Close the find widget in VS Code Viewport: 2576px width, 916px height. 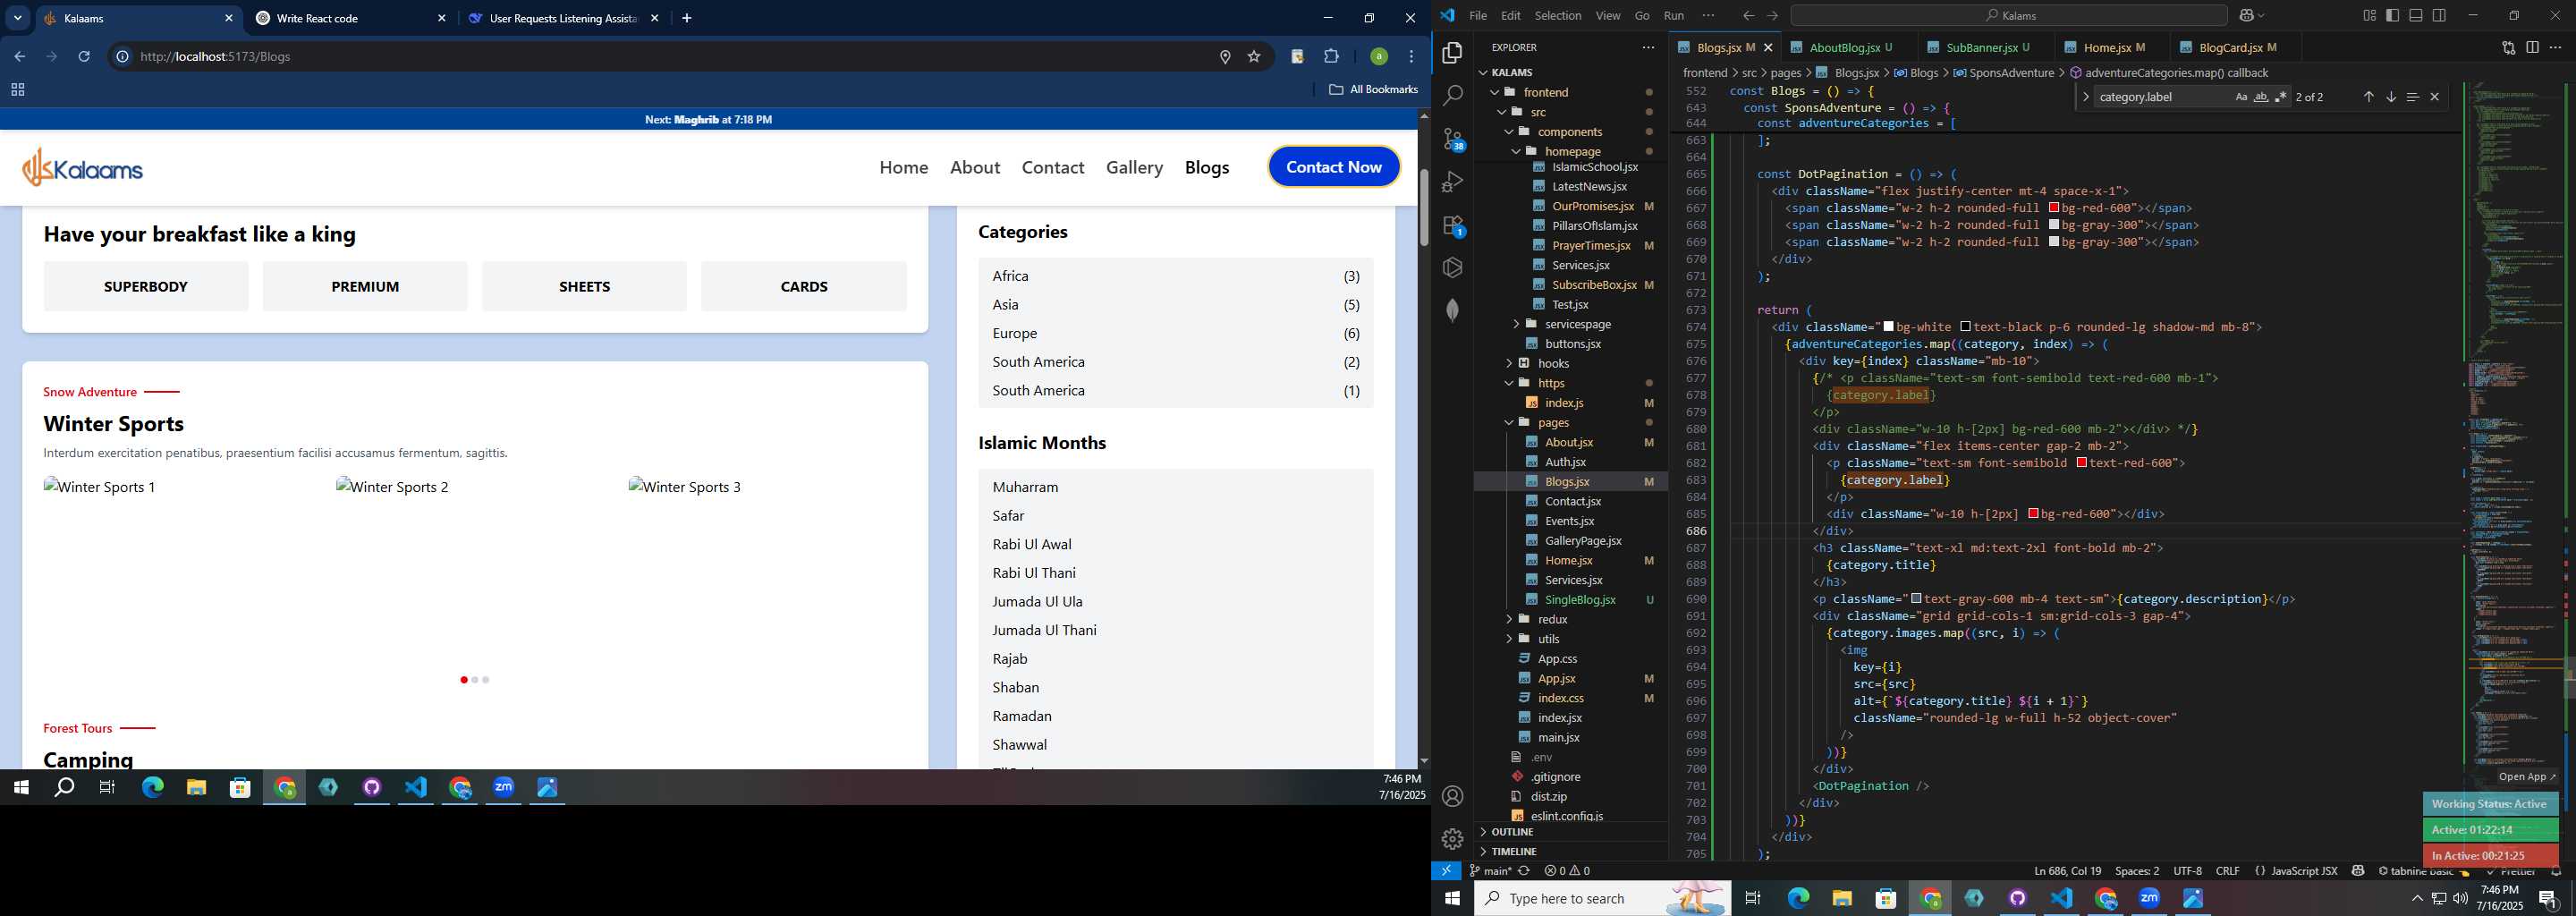(x=2435, y=97)
